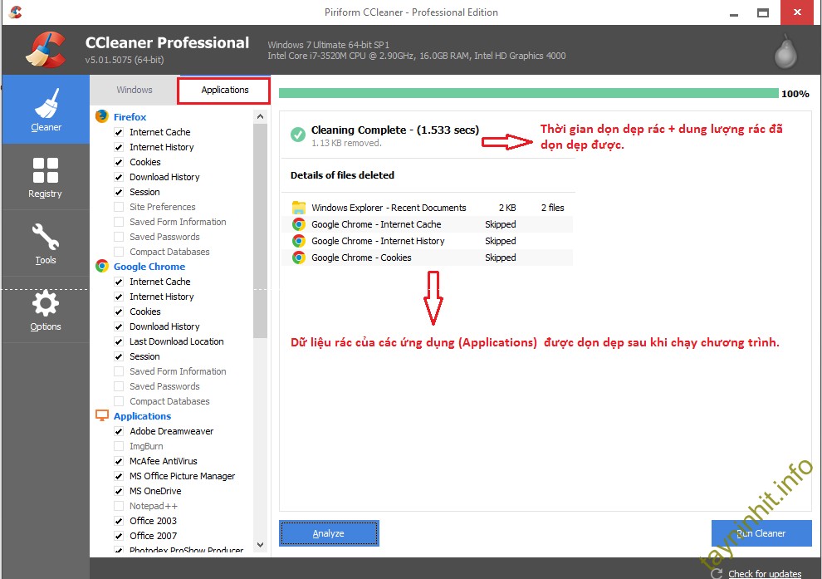Click the Firefox icon in application list
Image resolution: width=822 pixels, height=579 pixels.
[102, 117]
